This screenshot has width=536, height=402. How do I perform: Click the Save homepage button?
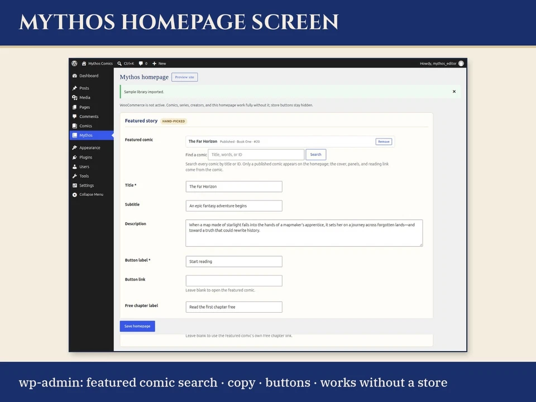coord(137,326)
